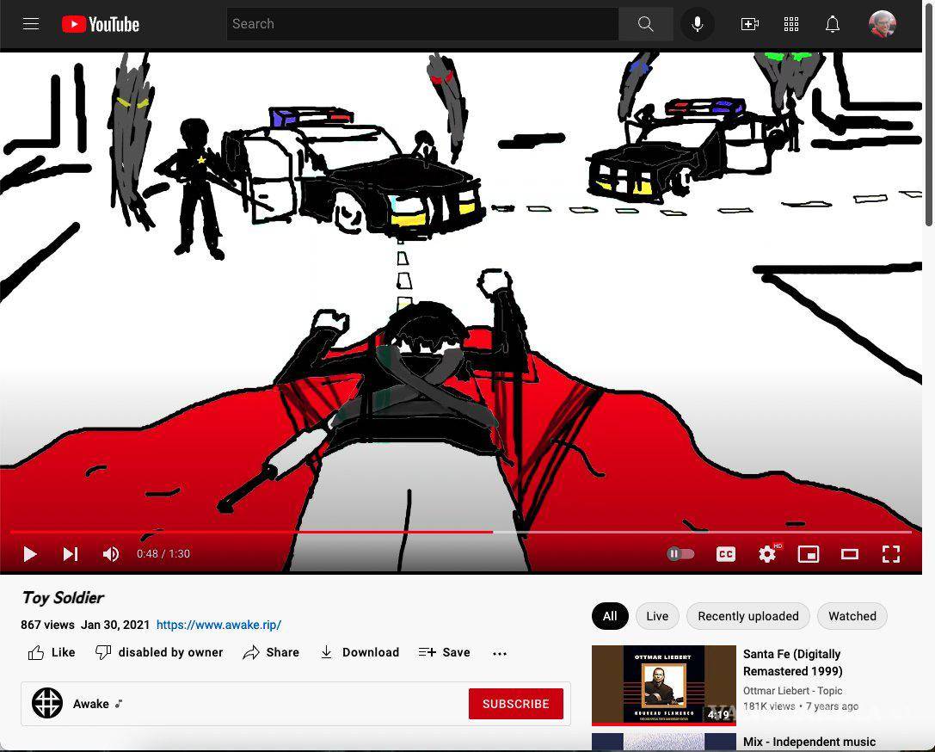Skip to next video

coord(71,554)
